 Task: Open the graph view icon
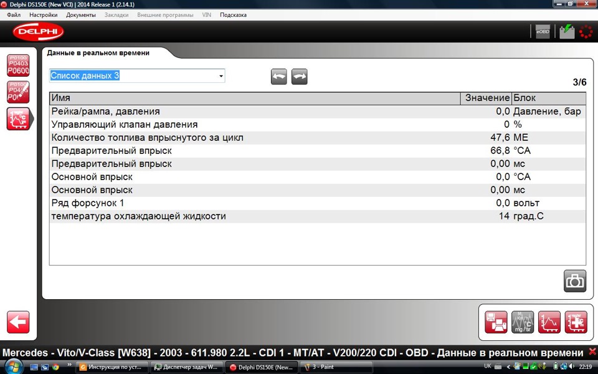[549, 322]
